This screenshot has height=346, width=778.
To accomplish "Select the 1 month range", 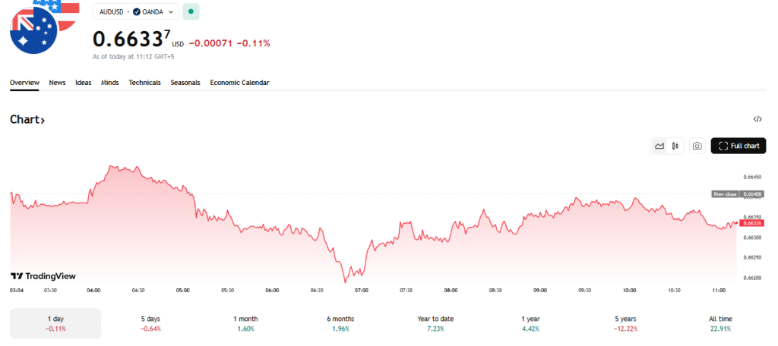I will click(x=245, y=323).
